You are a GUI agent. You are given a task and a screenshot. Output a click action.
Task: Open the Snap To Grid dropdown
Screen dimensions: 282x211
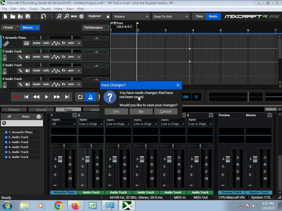pos(171,16)
